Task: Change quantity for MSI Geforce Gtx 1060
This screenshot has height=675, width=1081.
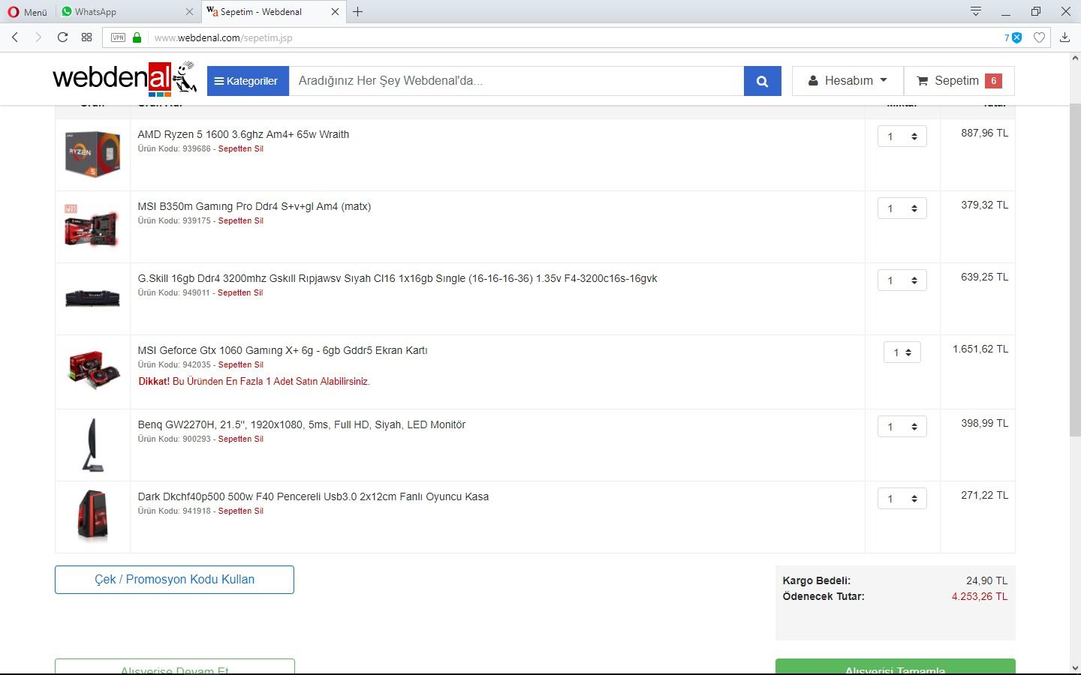Action: coord(902,352)
